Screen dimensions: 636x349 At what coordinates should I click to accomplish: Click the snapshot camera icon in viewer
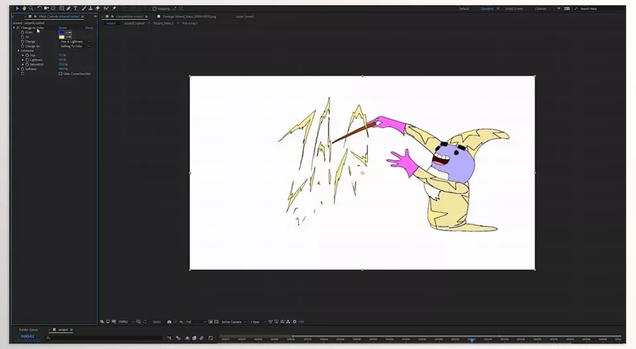[169, 322]
